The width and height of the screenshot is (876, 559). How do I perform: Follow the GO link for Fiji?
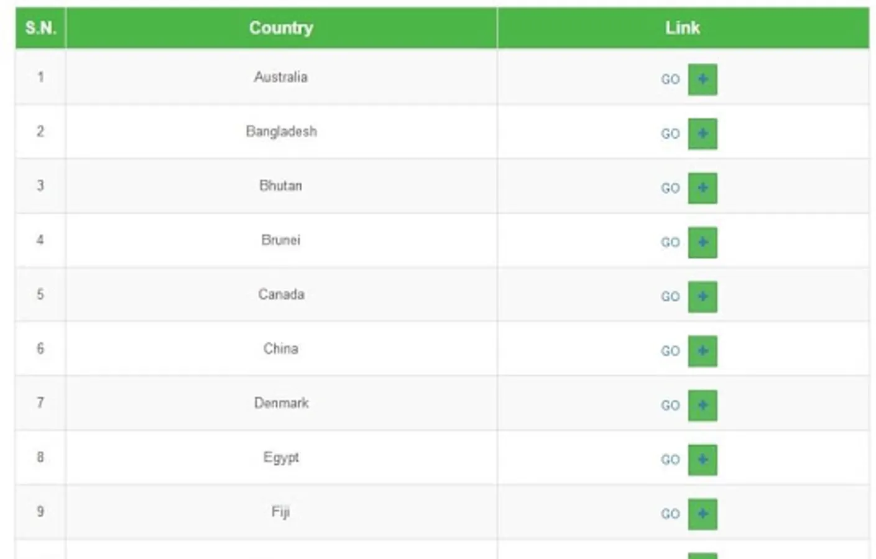[670, 514]
